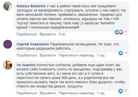Screen dimensions: 138x97
Task: Click thumbs-up icon with 13 likes
Action: [x=121, y=53]
